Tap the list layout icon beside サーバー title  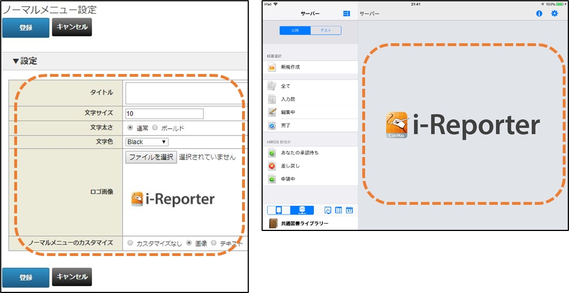point(346,14)
